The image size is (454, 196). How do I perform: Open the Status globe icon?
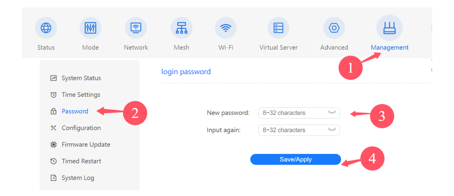[x=46, y=28]
